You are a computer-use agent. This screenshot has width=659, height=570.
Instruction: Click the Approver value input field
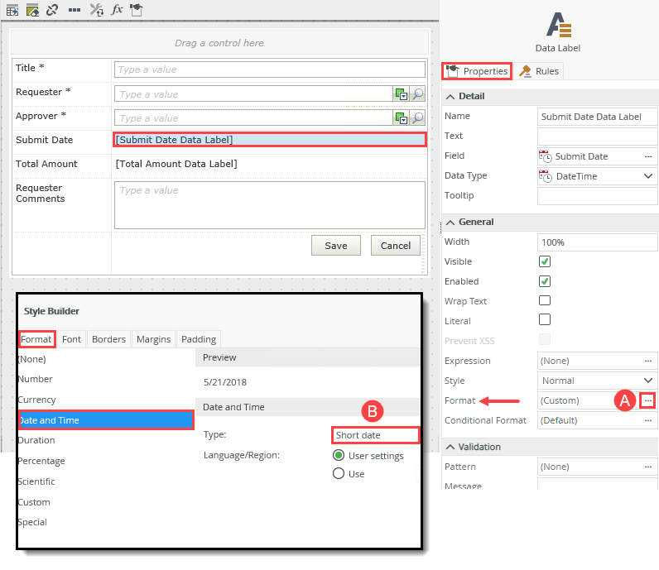[x=253, y=118]
